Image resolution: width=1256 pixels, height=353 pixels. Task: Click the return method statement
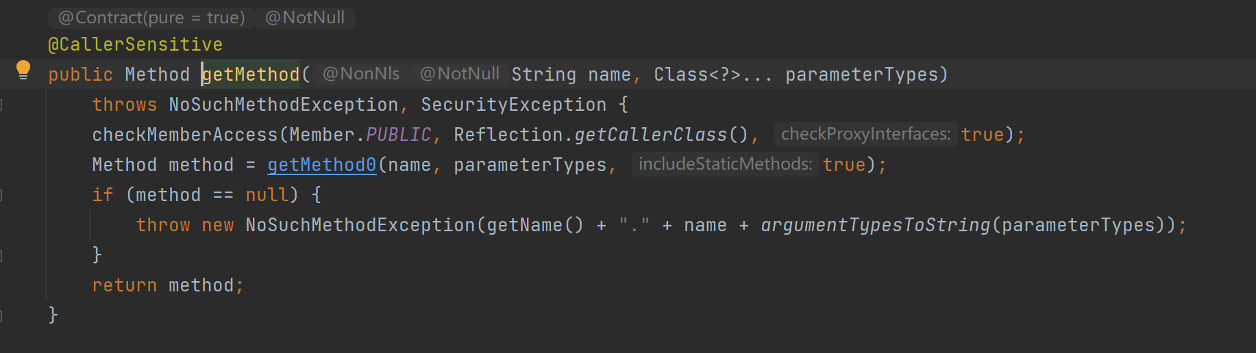(x=168, y=285)
